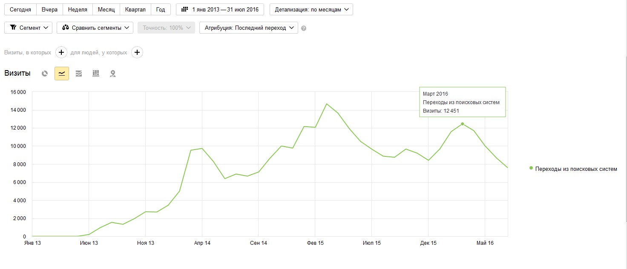Screen dimensions: 627x269
Task: Open the Детализация: по месяцам dropdown
Action: pyautogui.click(x=311, y=9)
